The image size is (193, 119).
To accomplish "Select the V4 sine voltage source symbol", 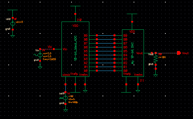I will pos(40,55).
